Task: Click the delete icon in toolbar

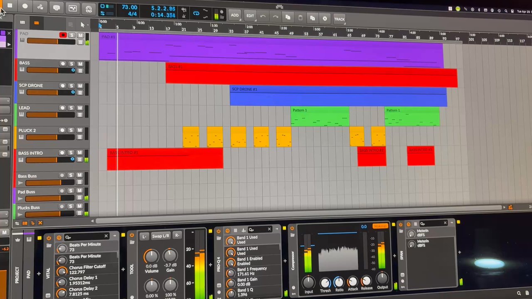Action: pyautogui.click(x=325, y=19)
